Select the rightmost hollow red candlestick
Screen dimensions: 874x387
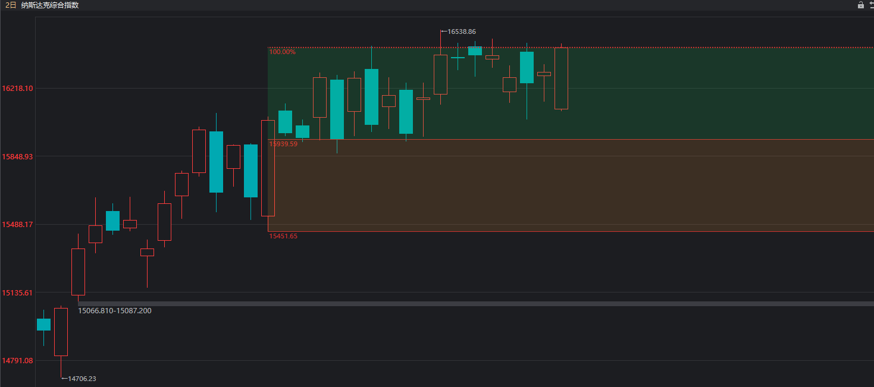coord(561,78)
